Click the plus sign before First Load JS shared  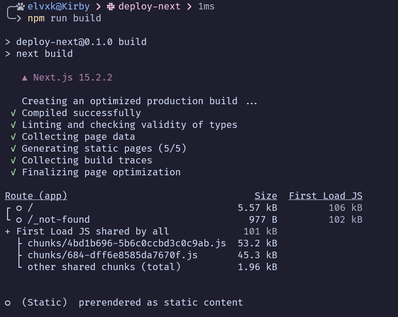point(8,232)
